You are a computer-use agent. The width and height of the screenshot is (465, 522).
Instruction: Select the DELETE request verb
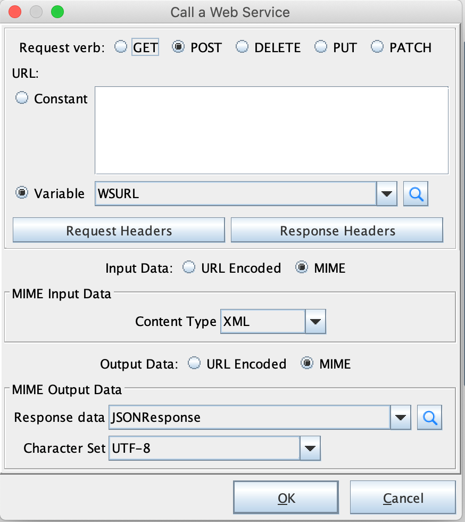coord(242,47)
